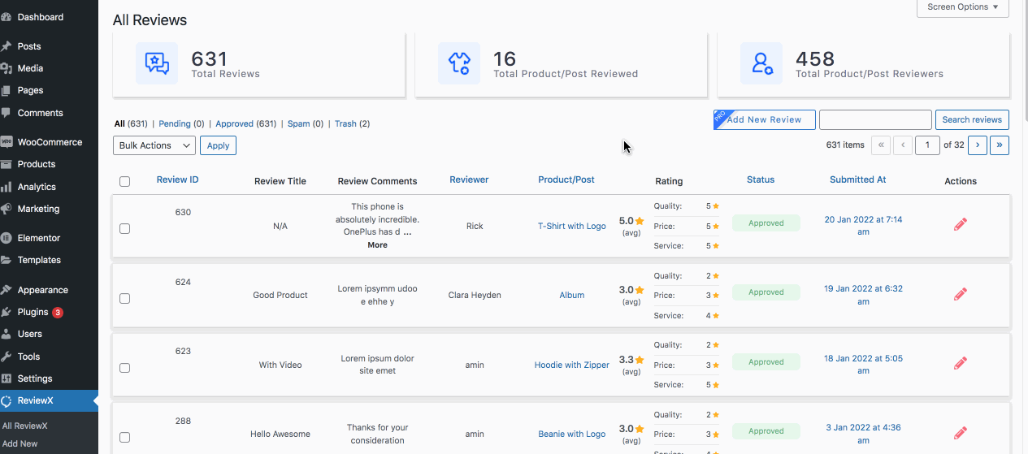Click the current page number field
Viewport: 1028px width, 454px height.
[927, 145]
